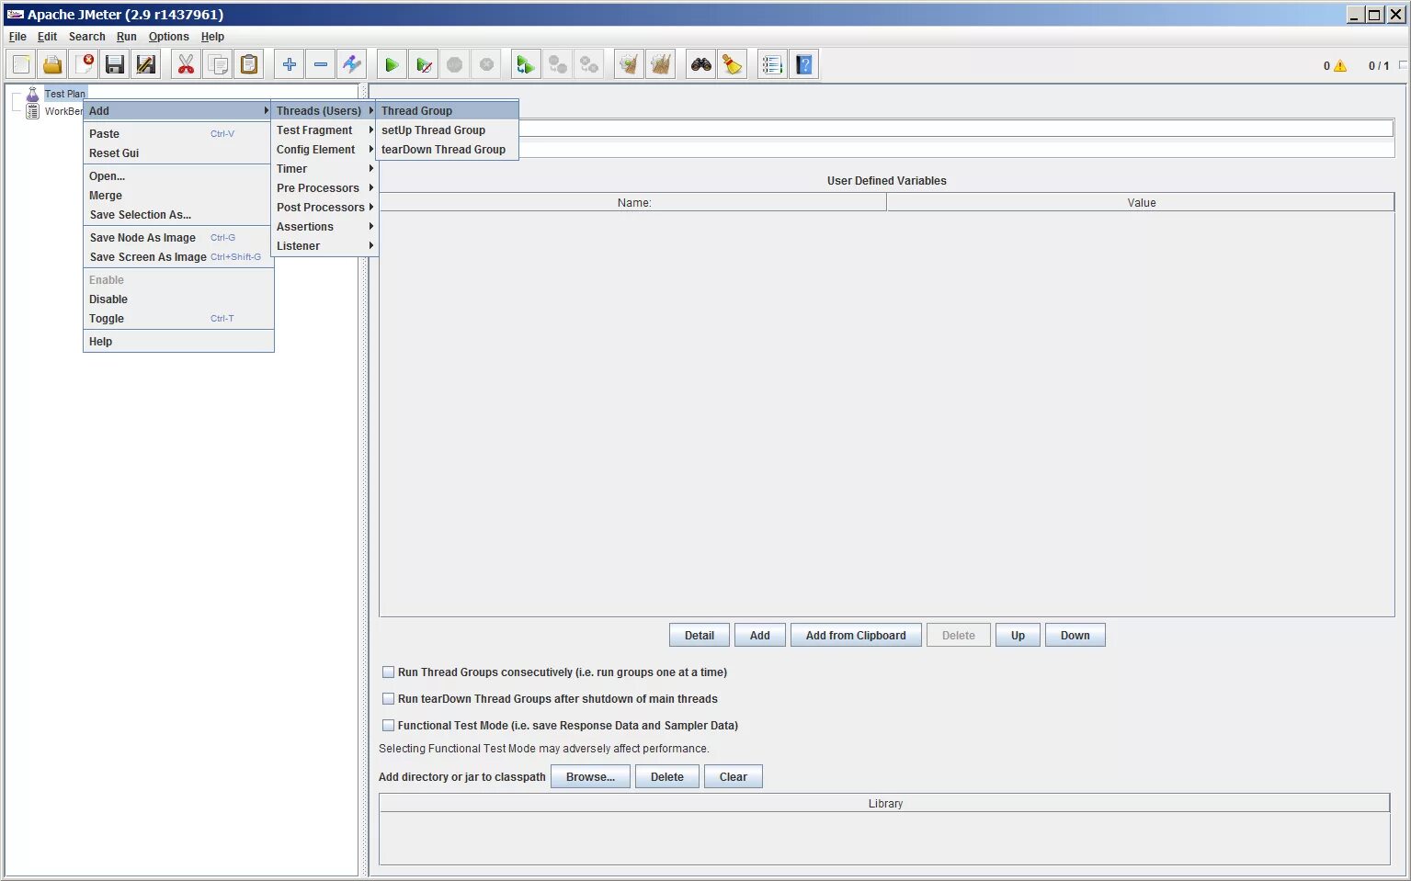Expand the Assertions submenu
The width and height of the screenshot is (1411, 881).
324,227
